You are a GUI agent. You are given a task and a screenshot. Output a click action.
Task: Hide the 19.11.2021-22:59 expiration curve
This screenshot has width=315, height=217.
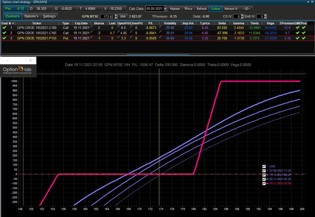[x=264, y=183]
